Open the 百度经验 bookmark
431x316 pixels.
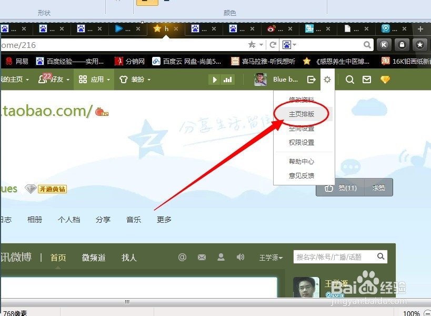[70, 61]
